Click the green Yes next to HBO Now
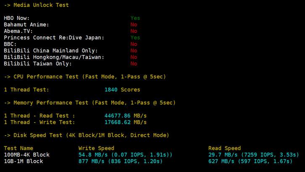Screen dimensions: 305x172 point(135,18)
